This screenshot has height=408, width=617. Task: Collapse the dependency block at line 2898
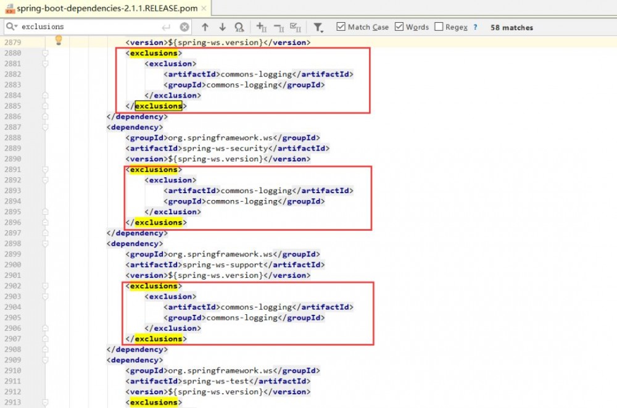pos(45,244)
